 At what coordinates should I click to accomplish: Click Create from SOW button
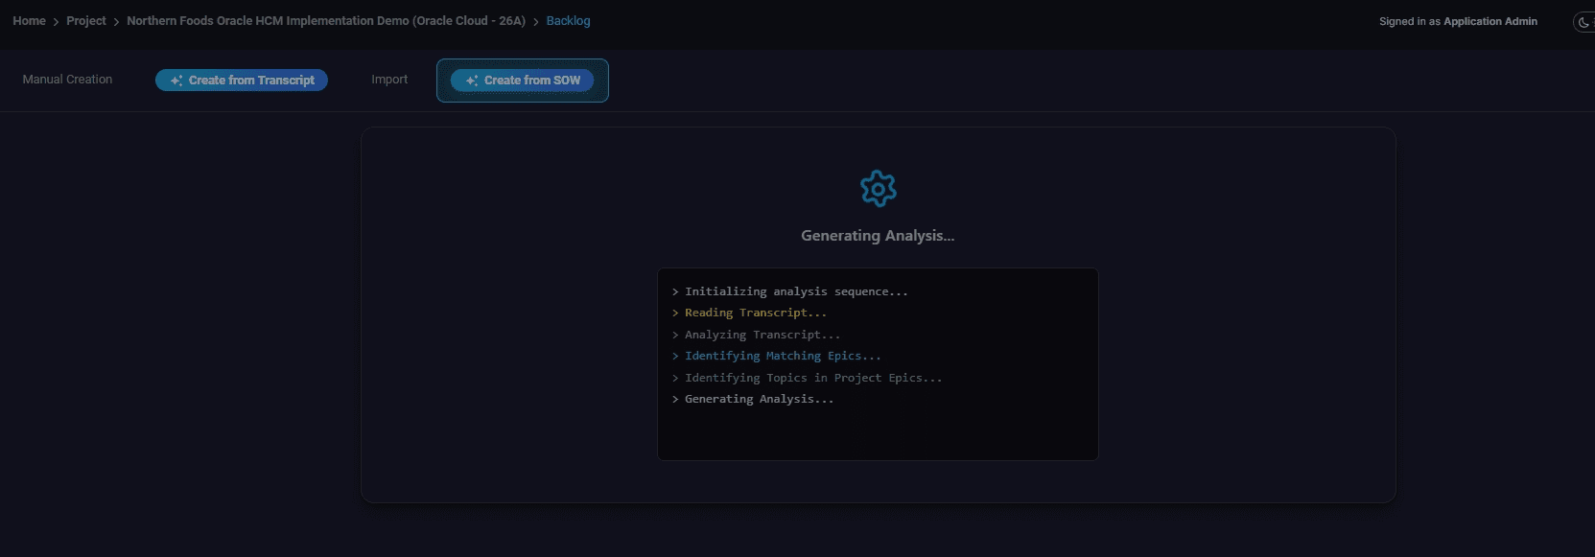pos(523,81)
